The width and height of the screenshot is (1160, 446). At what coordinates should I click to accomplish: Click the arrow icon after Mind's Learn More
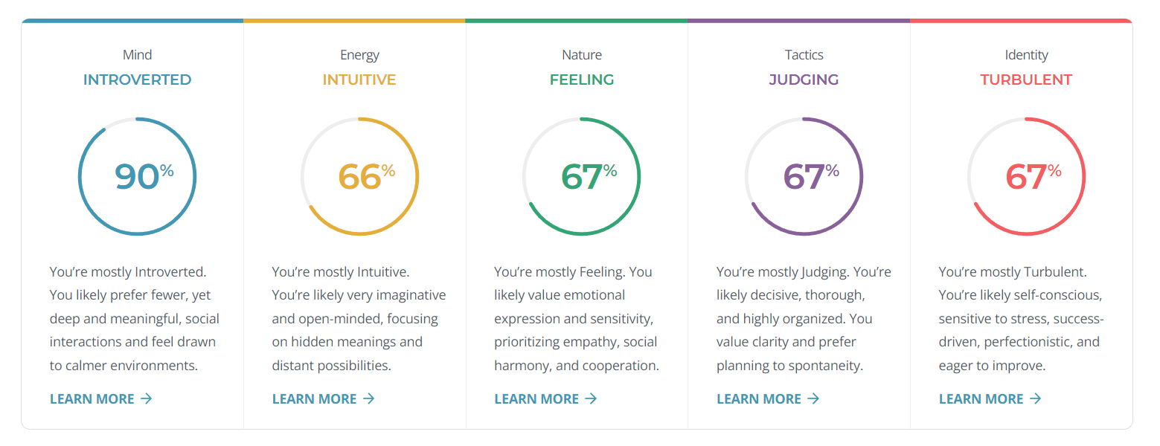(147, 398)
